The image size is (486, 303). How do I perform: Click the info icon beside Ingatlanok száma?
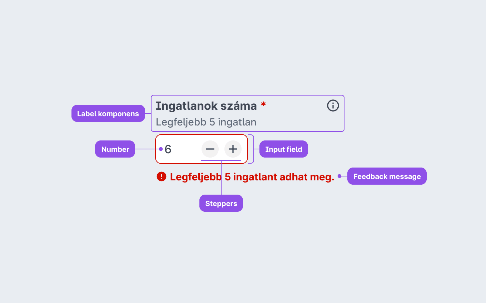[333, 106]
